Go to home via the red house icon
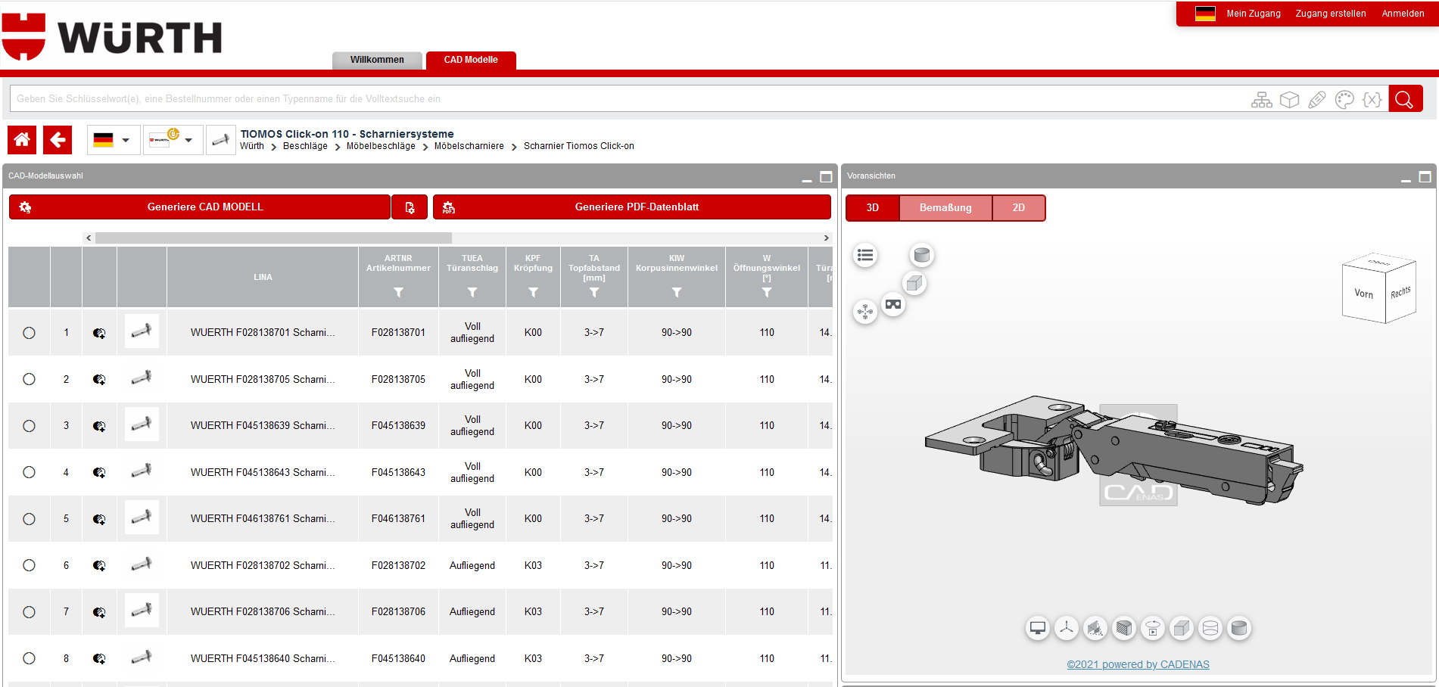 (22, 140)
